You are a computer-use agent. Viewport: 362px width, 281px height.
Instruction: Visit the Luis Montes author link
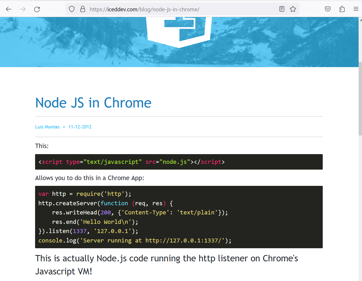[47, 127]
